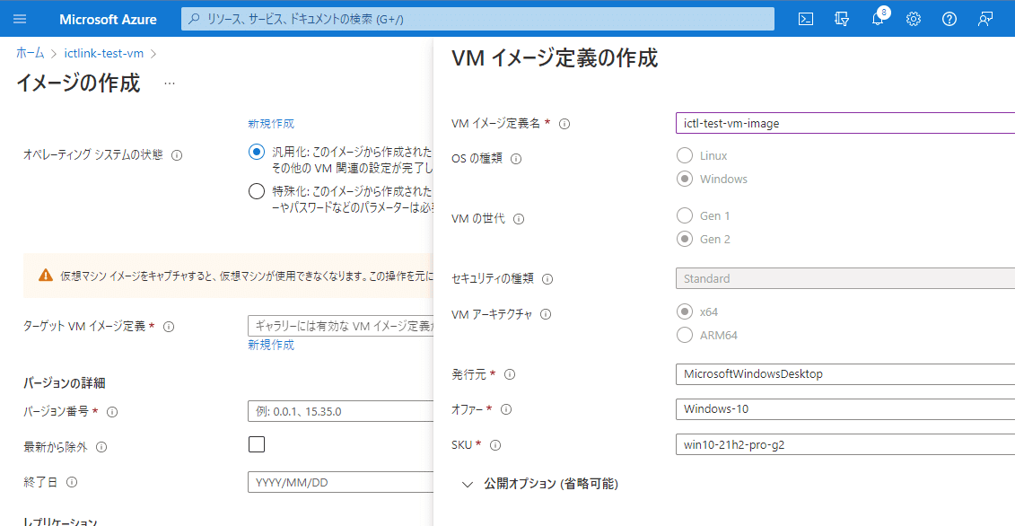Show info for セキュリティの種類
Viewport: 1015px width, 526px height.
click(547, 279)
